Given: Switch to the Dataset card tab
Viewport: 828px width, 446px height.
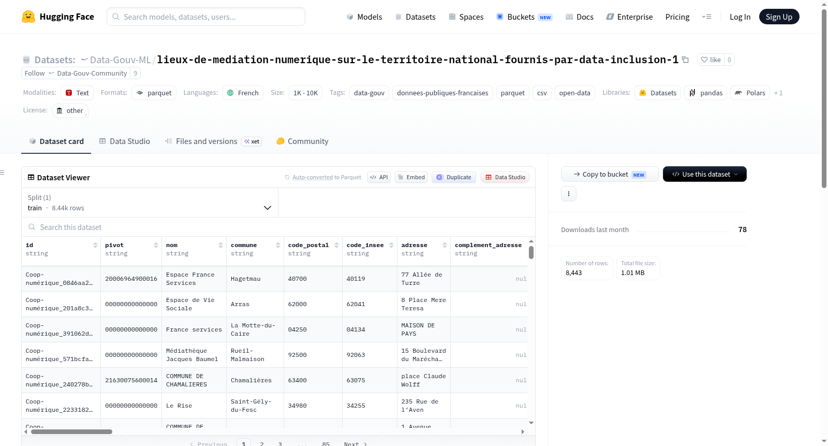Looking at the screenshot, I should pos(56,141).
